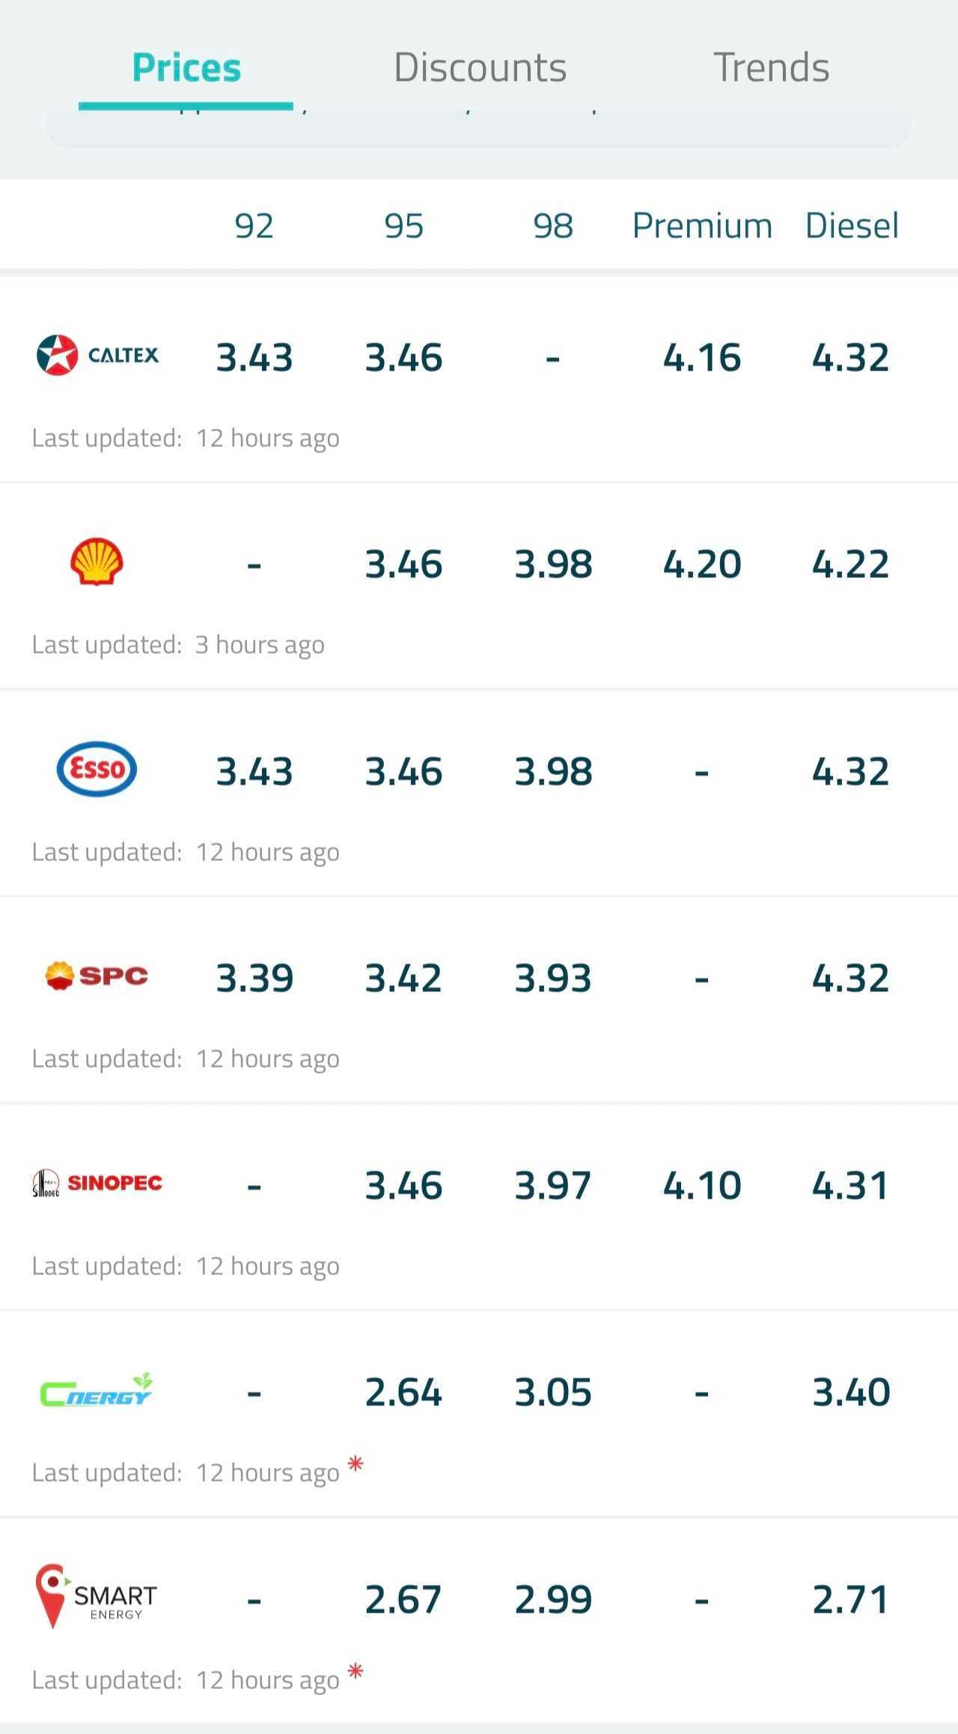Open the SPC brand logo
Image resolution: width=958 pixels, height=1734 pixels.
coord(97,976)
